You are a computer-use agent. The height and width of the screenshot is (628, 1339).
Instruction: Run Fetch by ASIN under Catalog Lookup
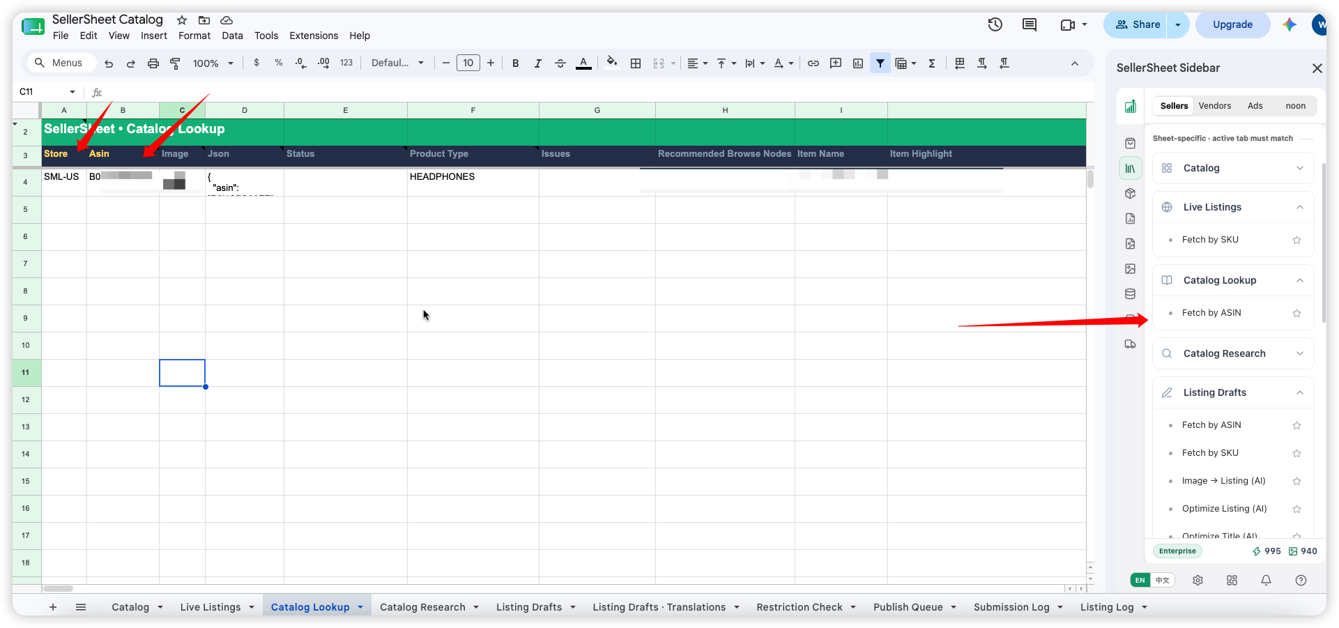1211,313
